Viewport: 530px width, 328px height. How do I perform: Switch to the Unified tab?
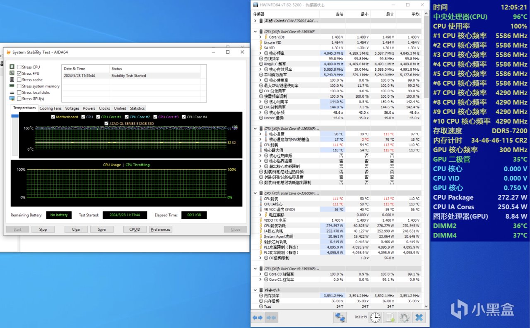coord(120,108)
